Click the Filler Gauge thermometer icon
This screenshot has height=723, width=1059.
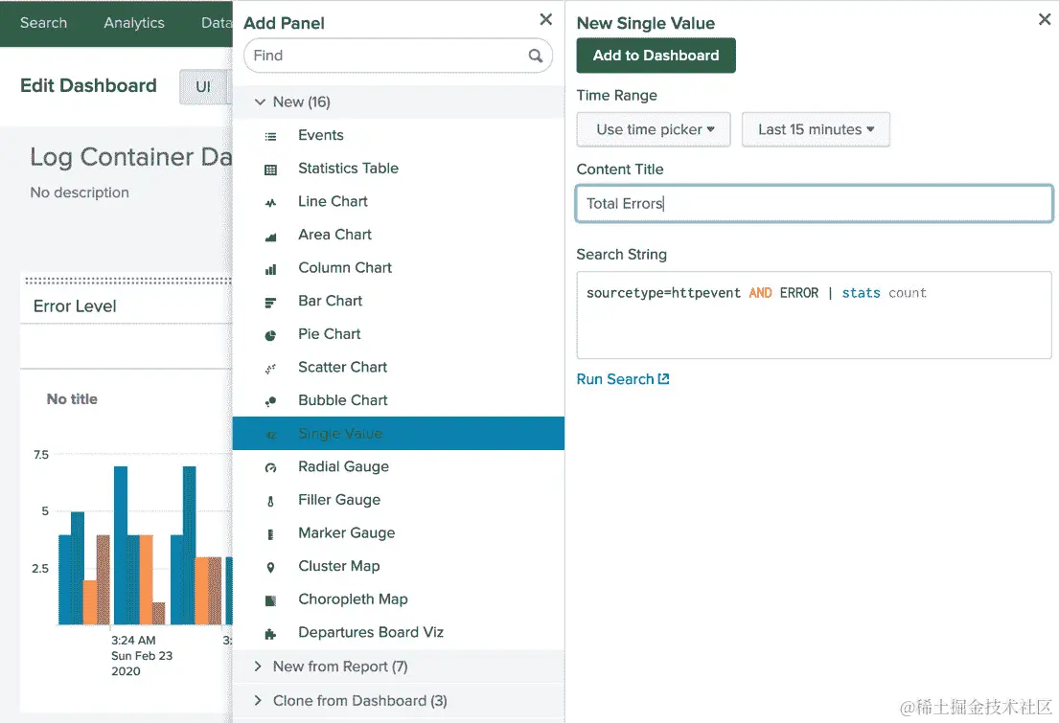pyautogui.click(x=271, y=501)
